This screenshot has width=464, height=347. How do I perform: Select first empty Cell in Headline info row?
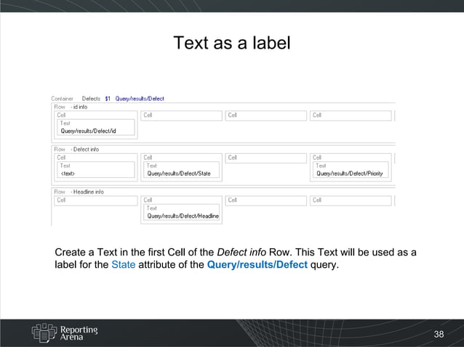96,200
